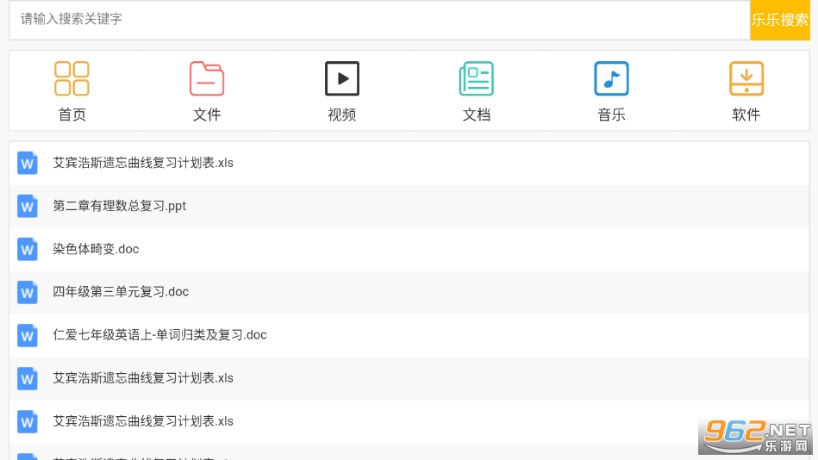
Task: Open 仁爱七年级英语上-单词归类及复习.doc
Action: tap(159, 335)
